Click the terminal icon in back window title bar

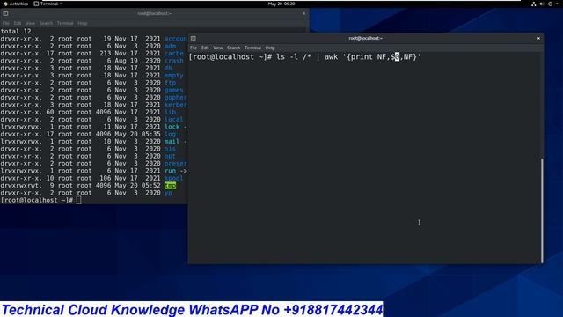coord(5,13)
